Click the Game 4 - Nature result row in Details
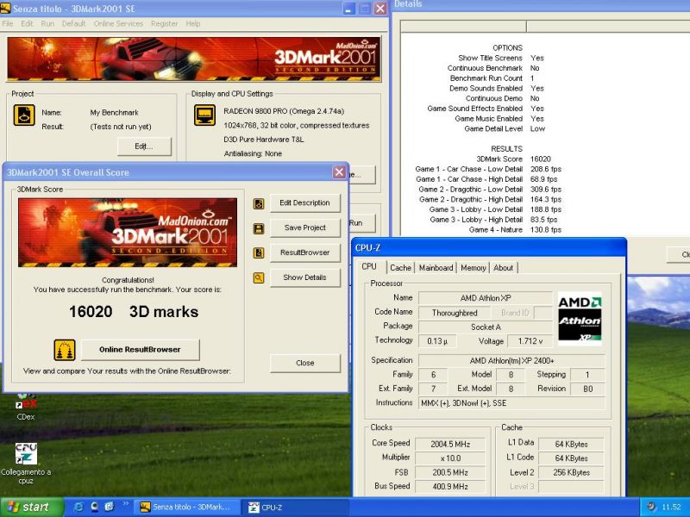The height and width of the screenshot is (517, 690). click(x=515, y=230)
